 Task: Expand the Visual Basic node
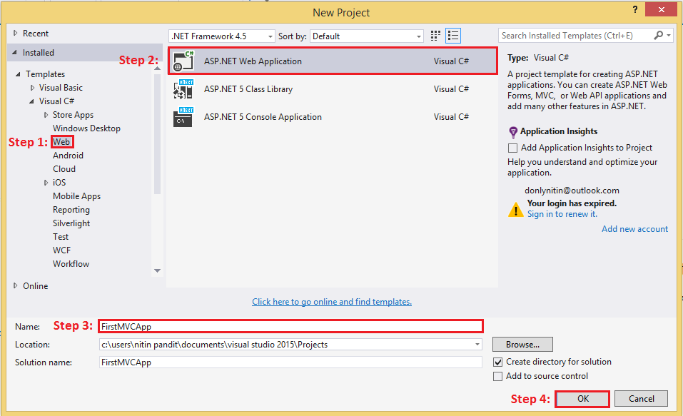click(32, 88)
